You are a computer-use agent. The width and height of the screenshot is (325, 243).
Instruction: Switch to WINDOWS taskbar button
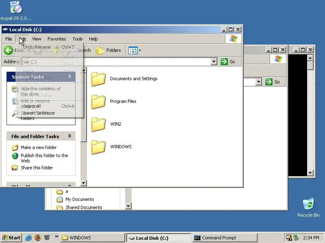(93, 238)
